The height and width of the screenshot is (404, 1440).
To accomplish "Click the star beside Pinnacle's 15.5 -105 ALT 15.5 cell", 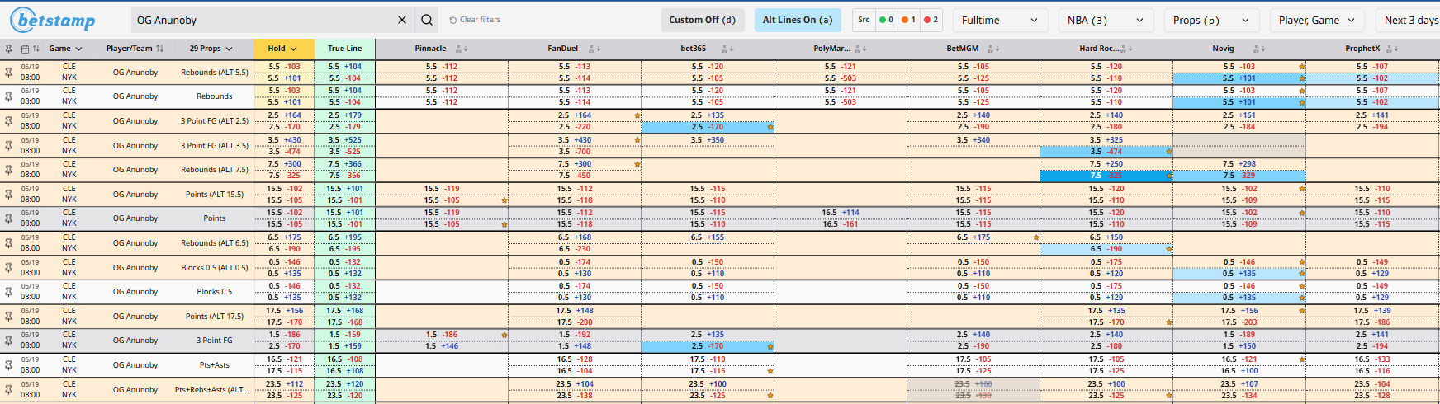I will [504, 200].
